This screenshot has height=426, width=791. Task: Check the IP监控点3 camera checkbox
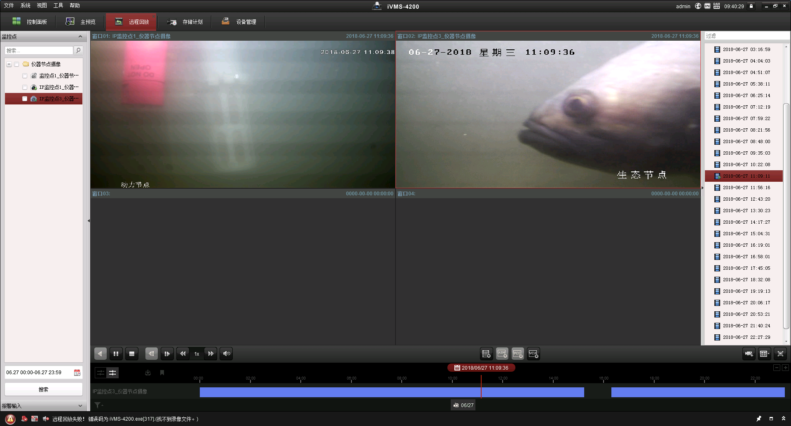click(x=25, y=99)
